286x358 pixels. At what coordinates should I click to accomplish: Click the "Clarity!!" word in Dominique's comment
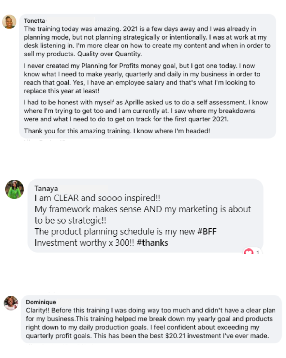coord(38,310)
